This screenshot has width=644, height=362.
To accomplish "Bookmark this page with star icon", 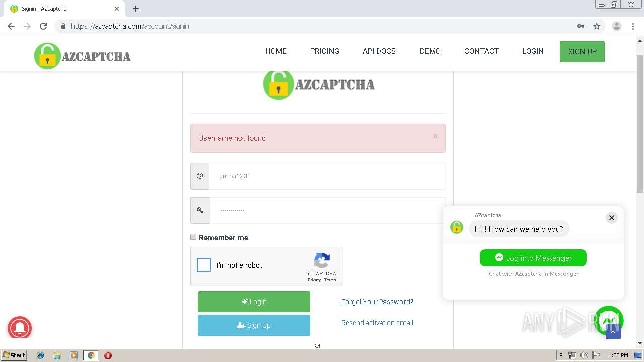I will (x=597, y=26).
